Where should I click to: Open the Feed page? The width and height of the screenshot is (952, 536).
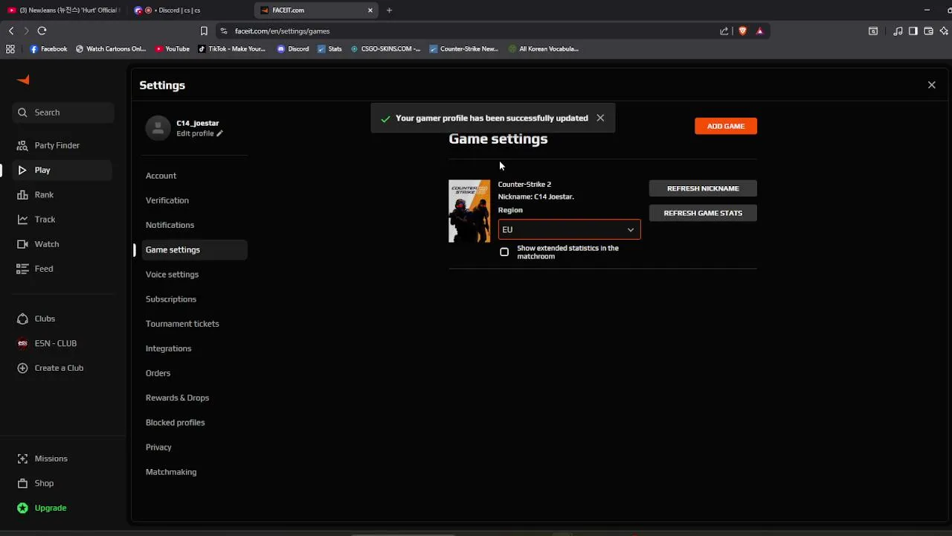[x=43, y=268]
